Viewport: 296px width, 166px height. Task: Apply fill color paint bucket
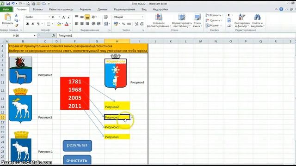tap(59, 24)
